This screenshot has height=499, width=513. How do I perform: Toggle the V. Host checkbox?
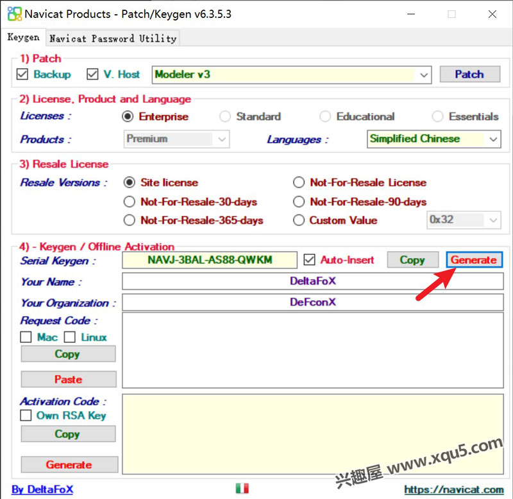click(92, 74)
